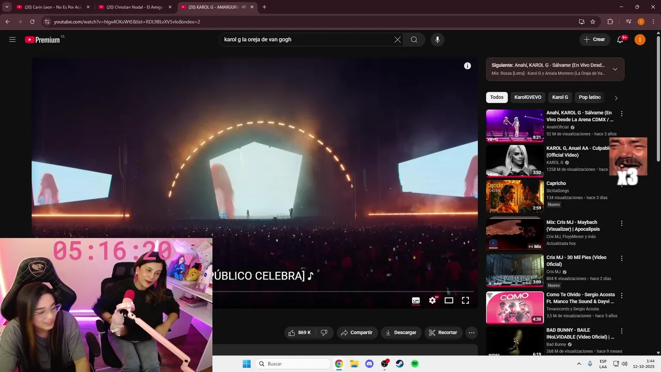Open taskbar clock showing 1:44
The width and height of the screenshot is (661, 372).
644,364
